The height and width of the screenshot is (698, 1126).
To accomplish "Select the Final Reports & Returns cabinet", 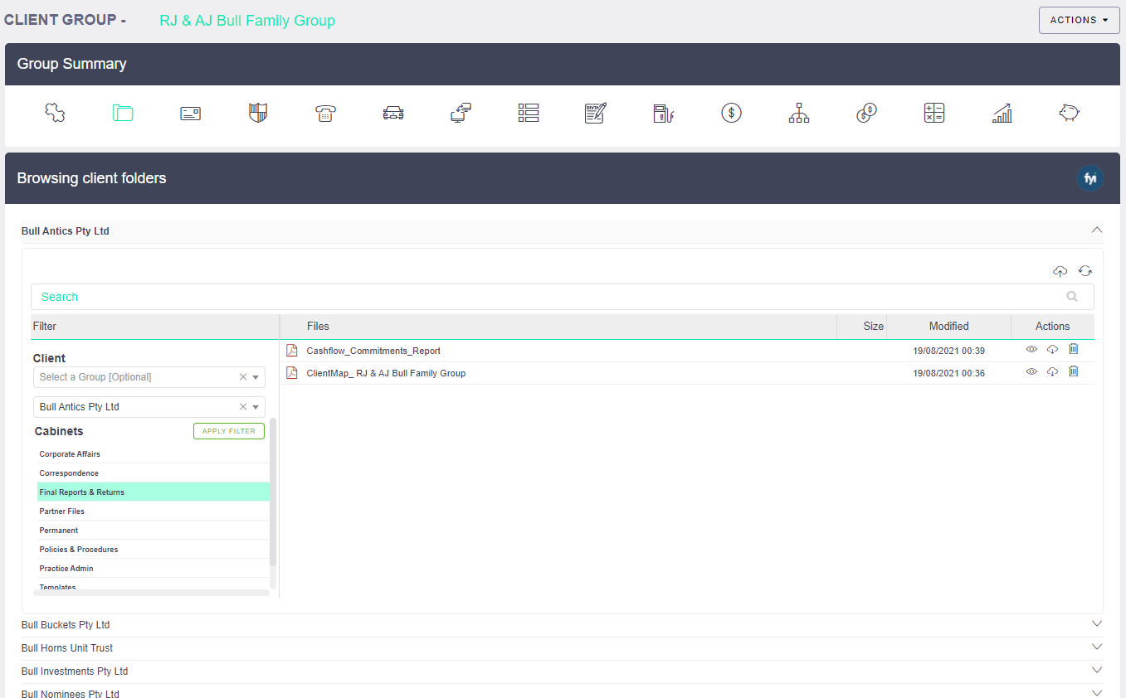I will (x=154, y=492).
